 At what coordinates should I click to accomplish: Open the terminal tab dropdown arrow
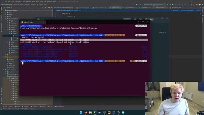point(51,22)
